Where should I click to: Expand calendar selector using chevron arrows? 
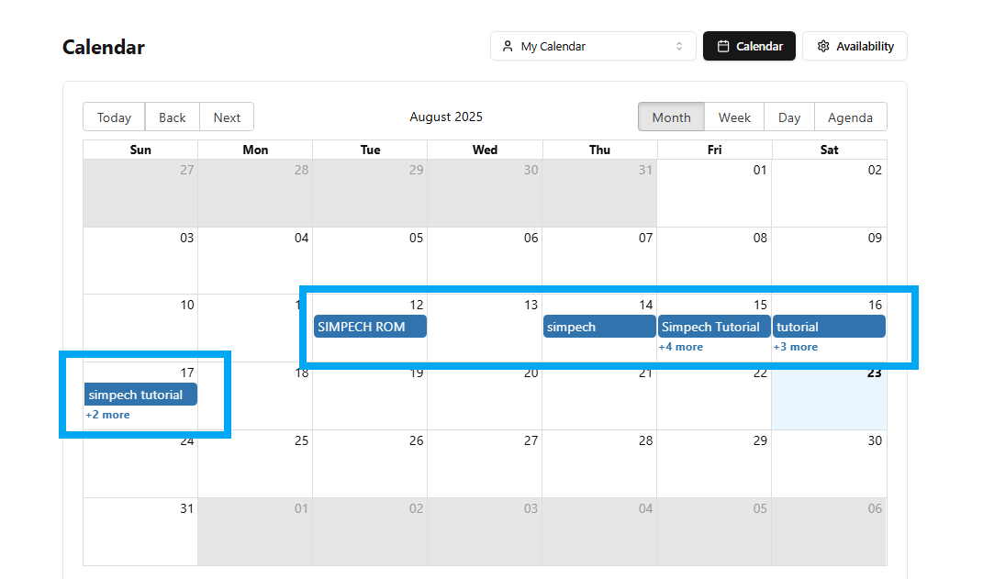679,46
